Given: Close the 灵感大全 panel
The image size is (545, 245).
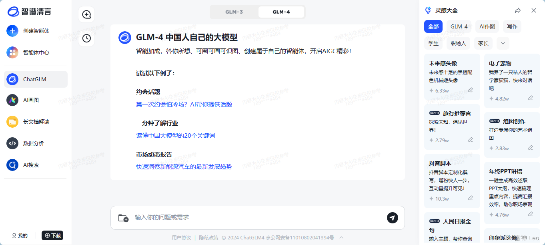Looking at the screenshot, I should point(534,10).
